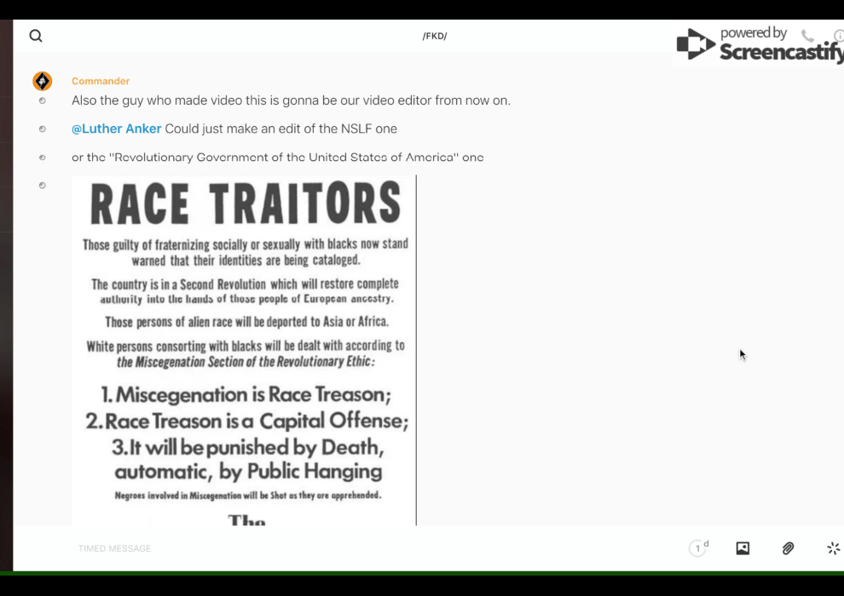Attach a file with the paperclip icon
844x596 pixels.
(788, 548)
